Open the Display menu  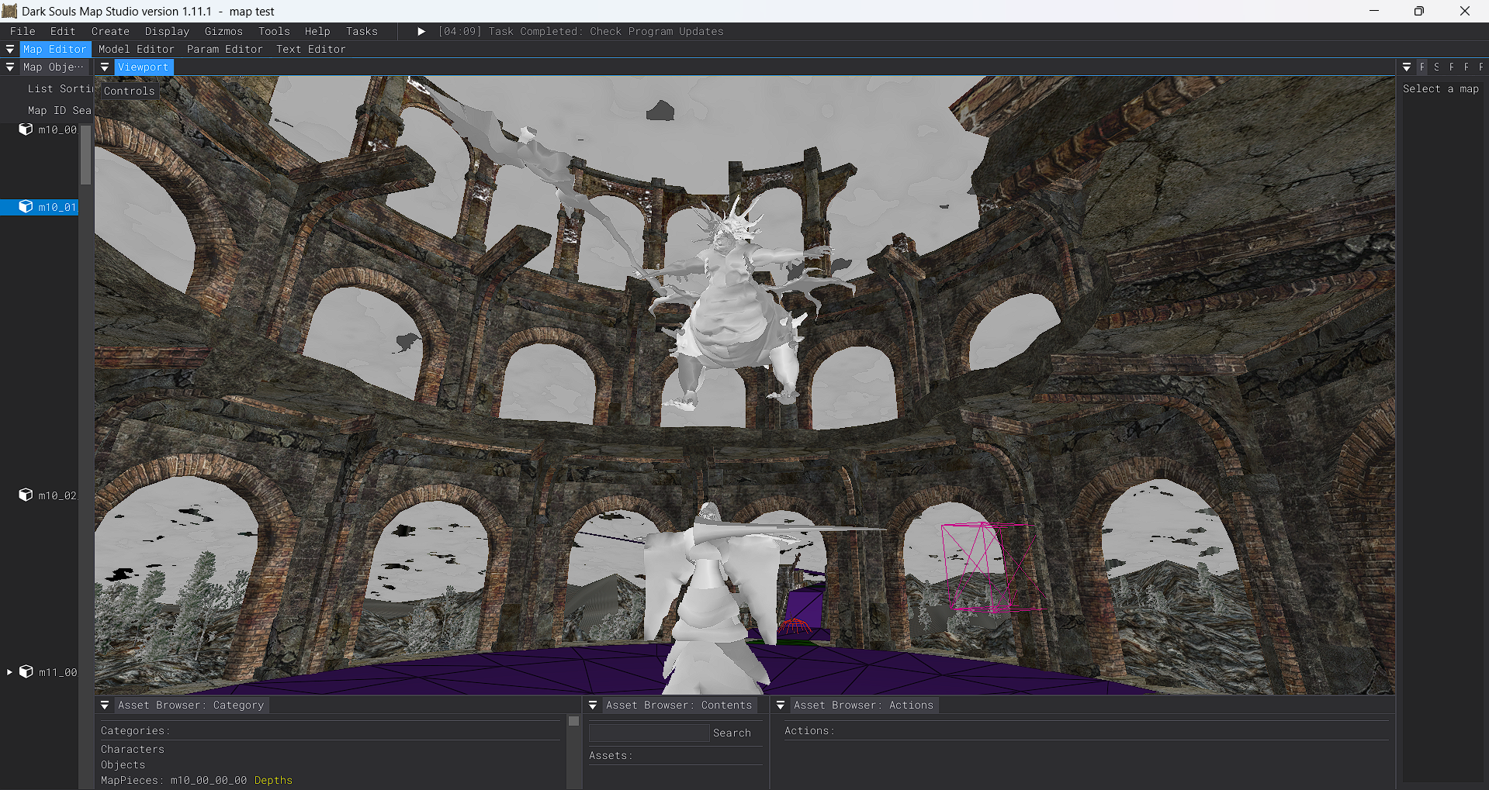point(167,32)
